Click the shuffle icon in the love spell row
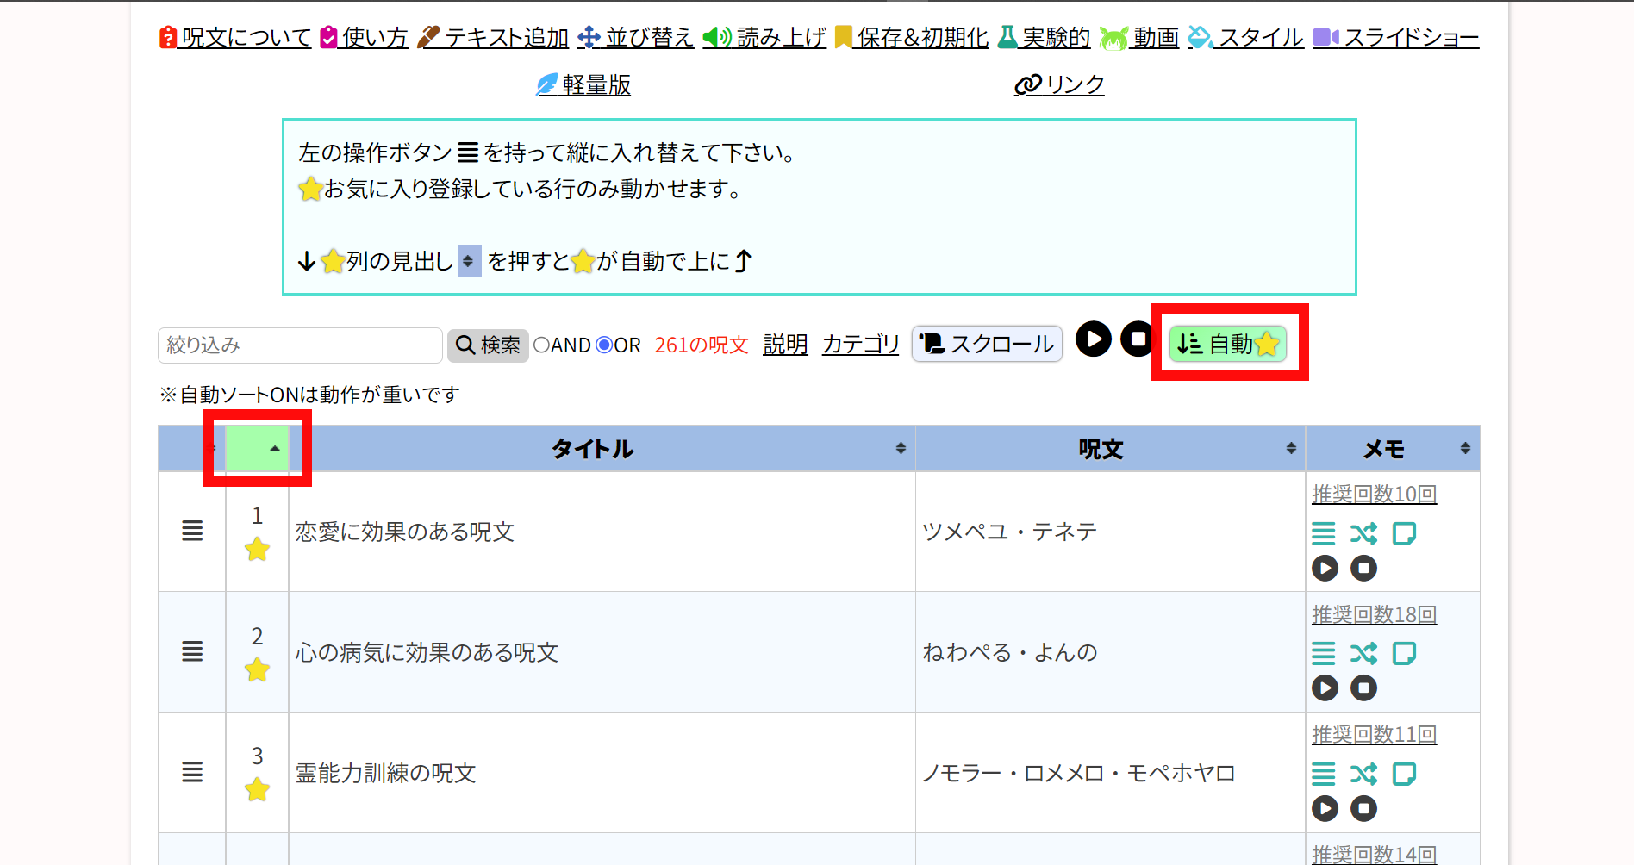1634x865 pixels. (1363, 534)
